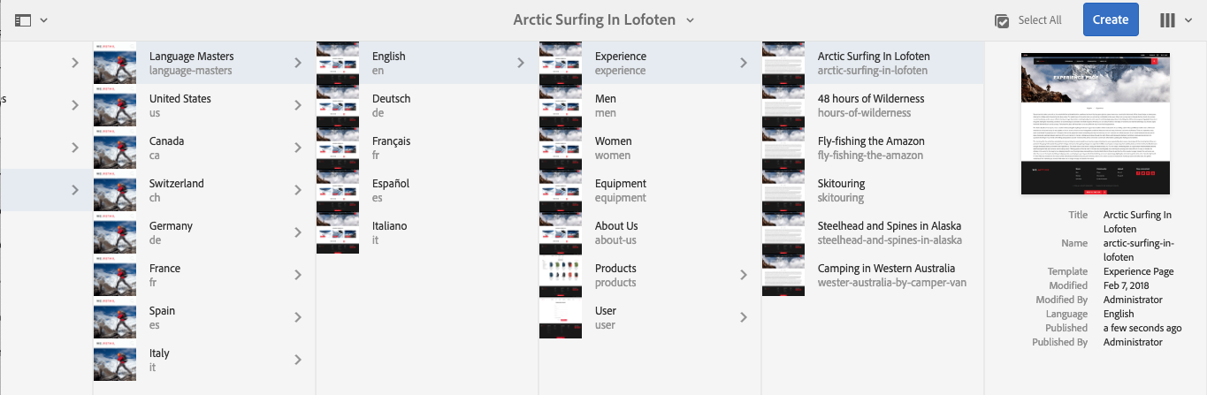Select the Skitouring page entry
The height and width of the screenshot is (395, 1207).
841,190
